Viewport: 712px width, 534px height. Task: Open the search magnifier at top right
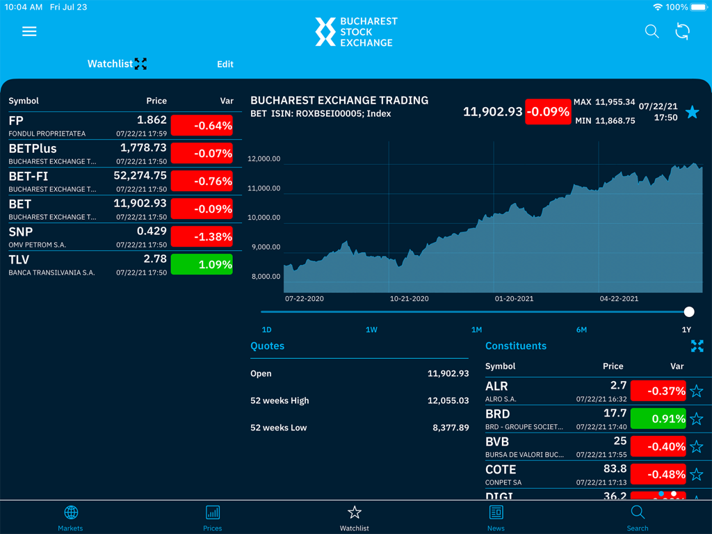(x=652, y=31)
